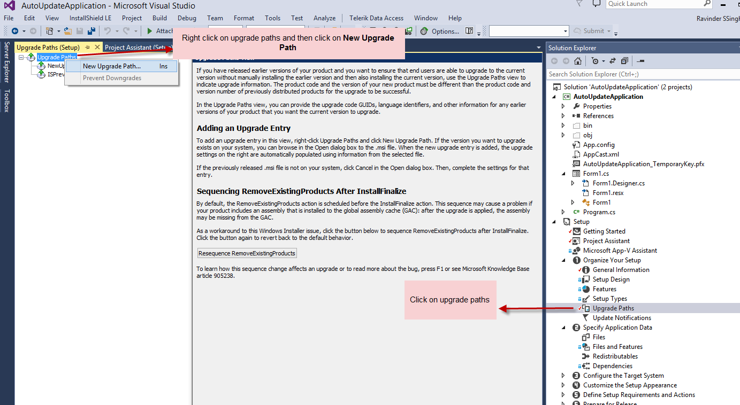This screenshot has width=740, height=405.
Task: Open the empty toolbar combo box dropdown
Action: coord(565,31)
